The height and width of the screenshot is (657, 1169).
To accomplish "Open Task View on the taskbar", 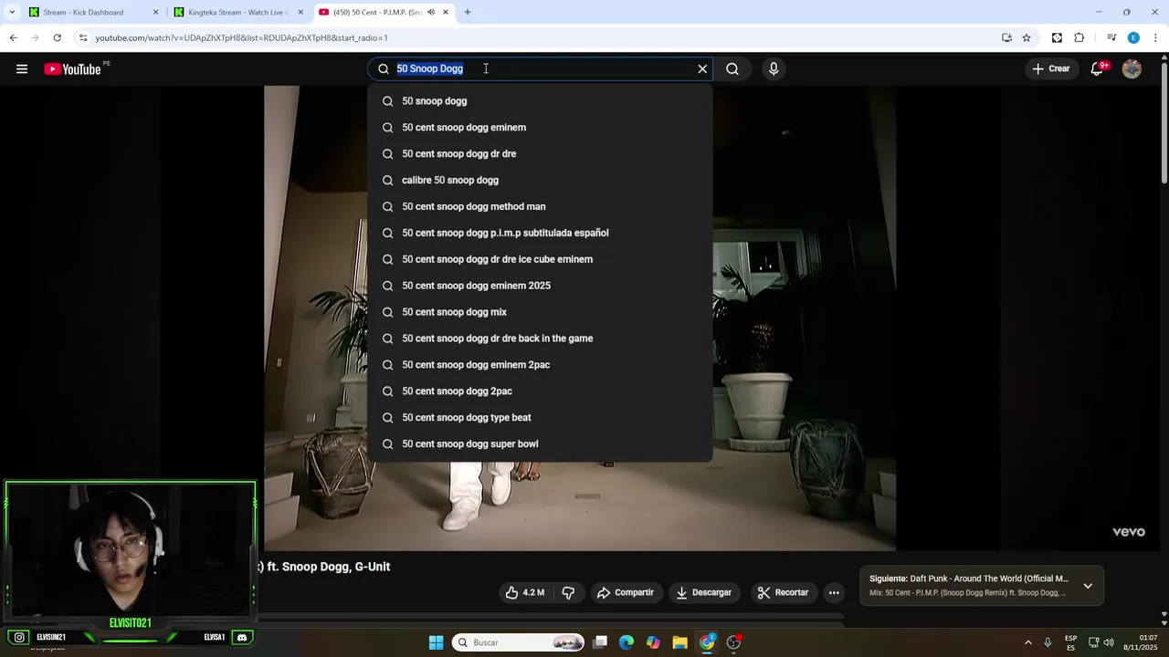I will pyautogui.click(x=600, y=642).
